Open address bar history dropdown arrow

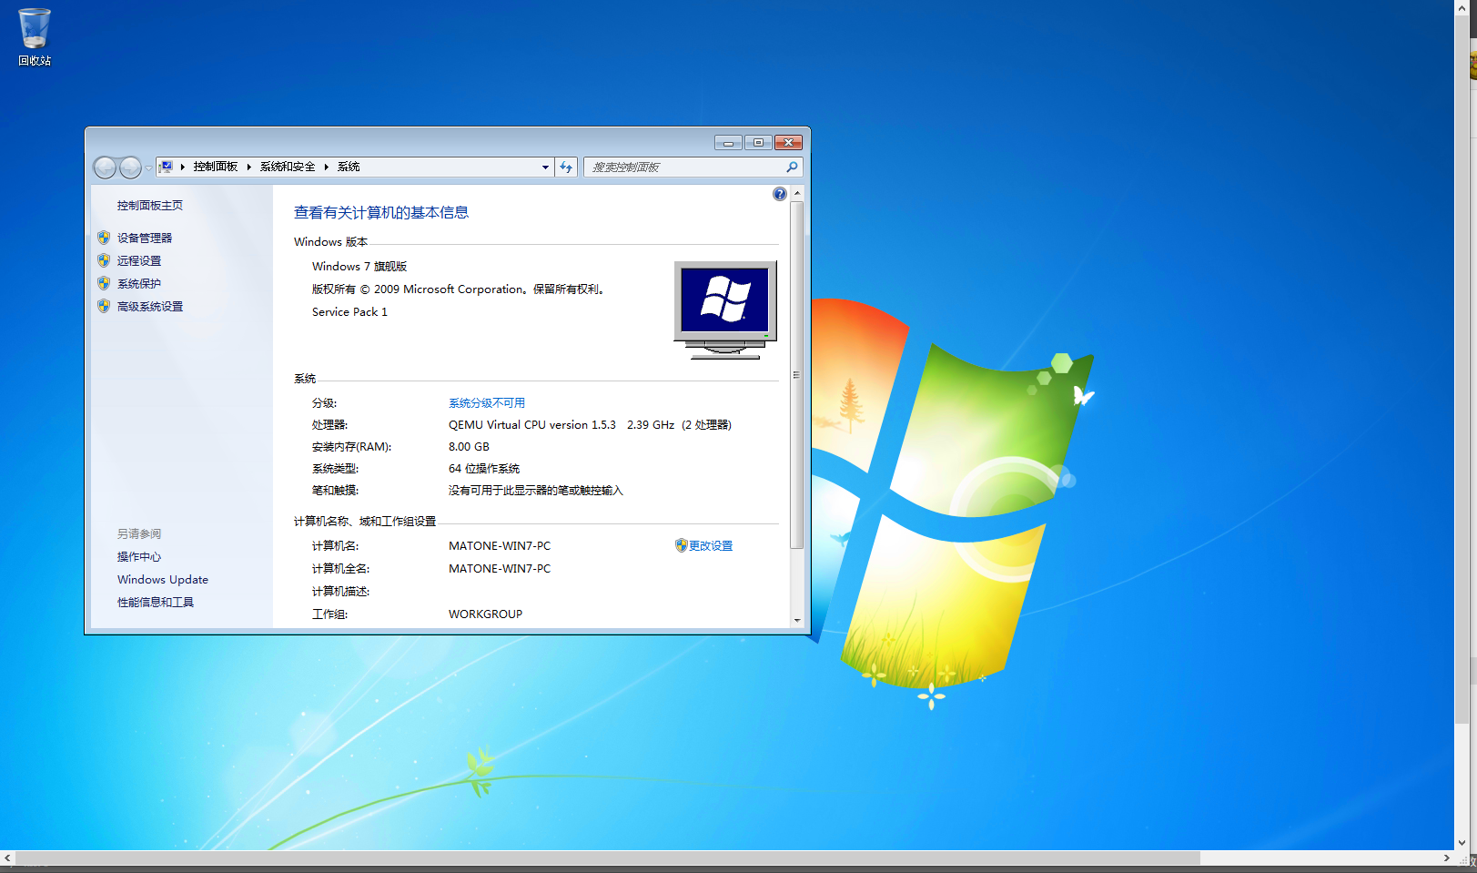click(545, 167)
